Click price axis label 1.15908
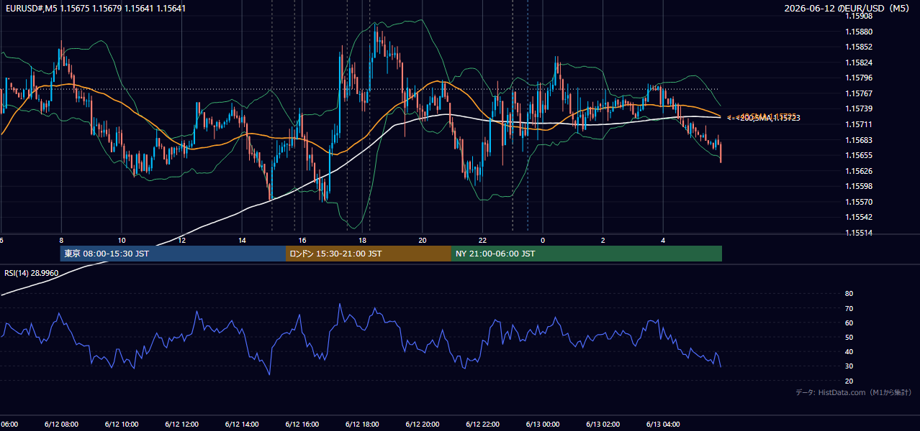 pos(860,16)
